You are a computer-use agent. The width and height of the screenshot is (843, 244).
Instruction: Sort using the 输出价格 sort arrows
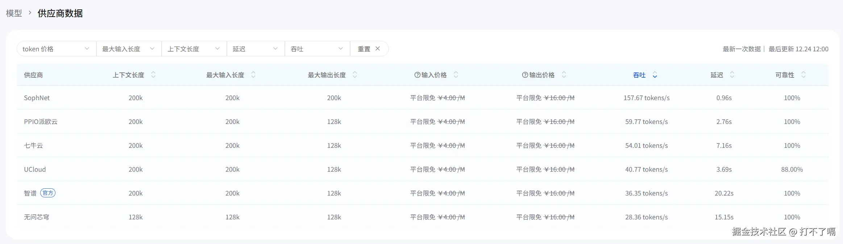pyautogui.click(x=564, y=75)
